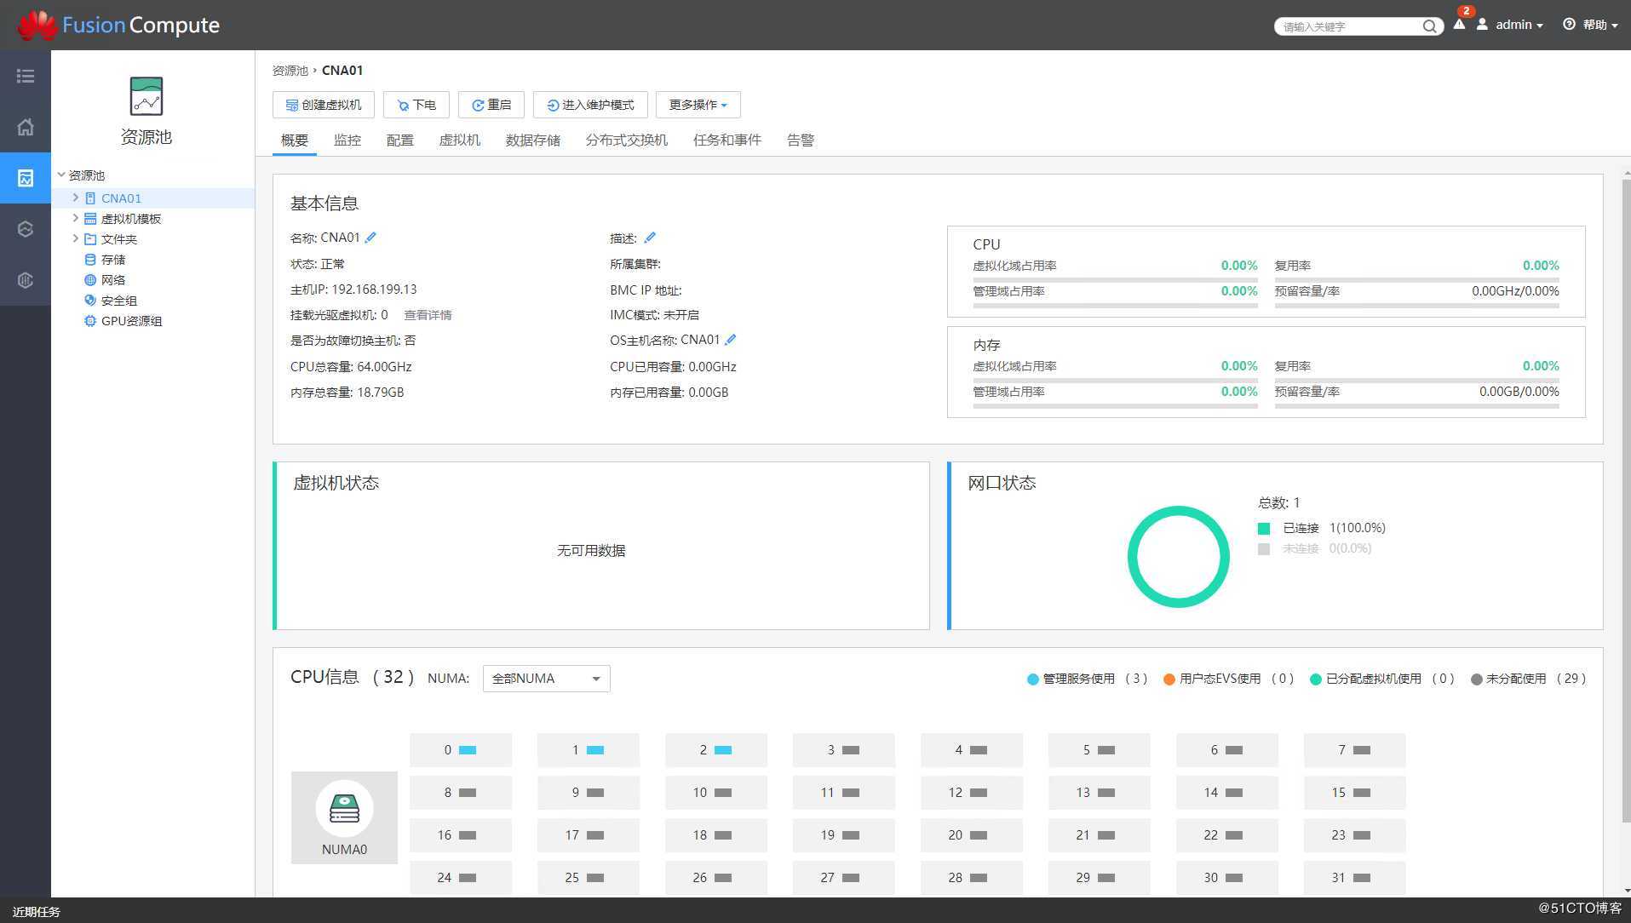Open the 近期任务 bar at the bottom
Image resolution: width=1631 pixels, height=923 pixels.
click(x=37, y=911)
